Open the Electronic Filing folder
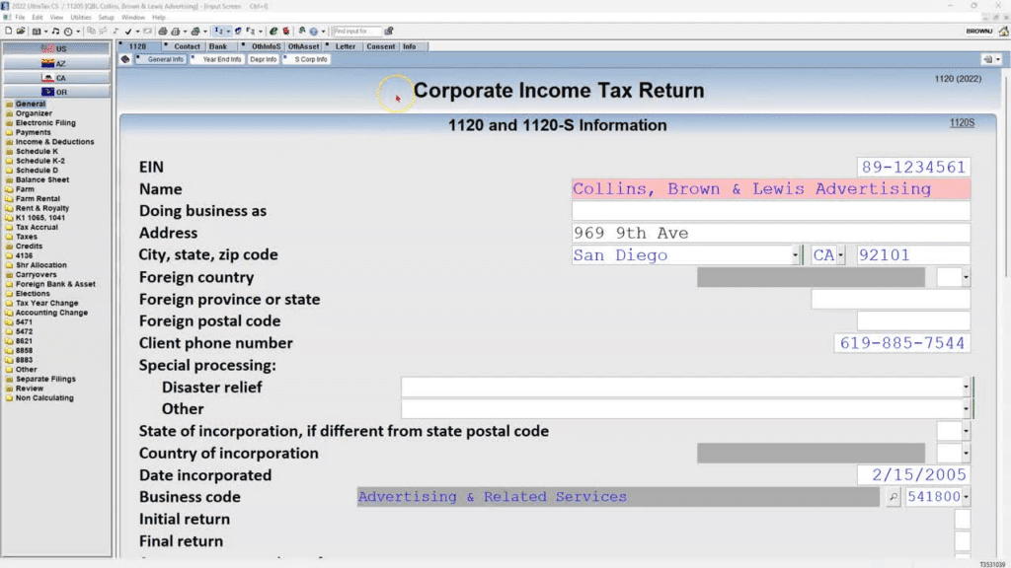This screenshot has width=1011, height=568. [45, 122]
